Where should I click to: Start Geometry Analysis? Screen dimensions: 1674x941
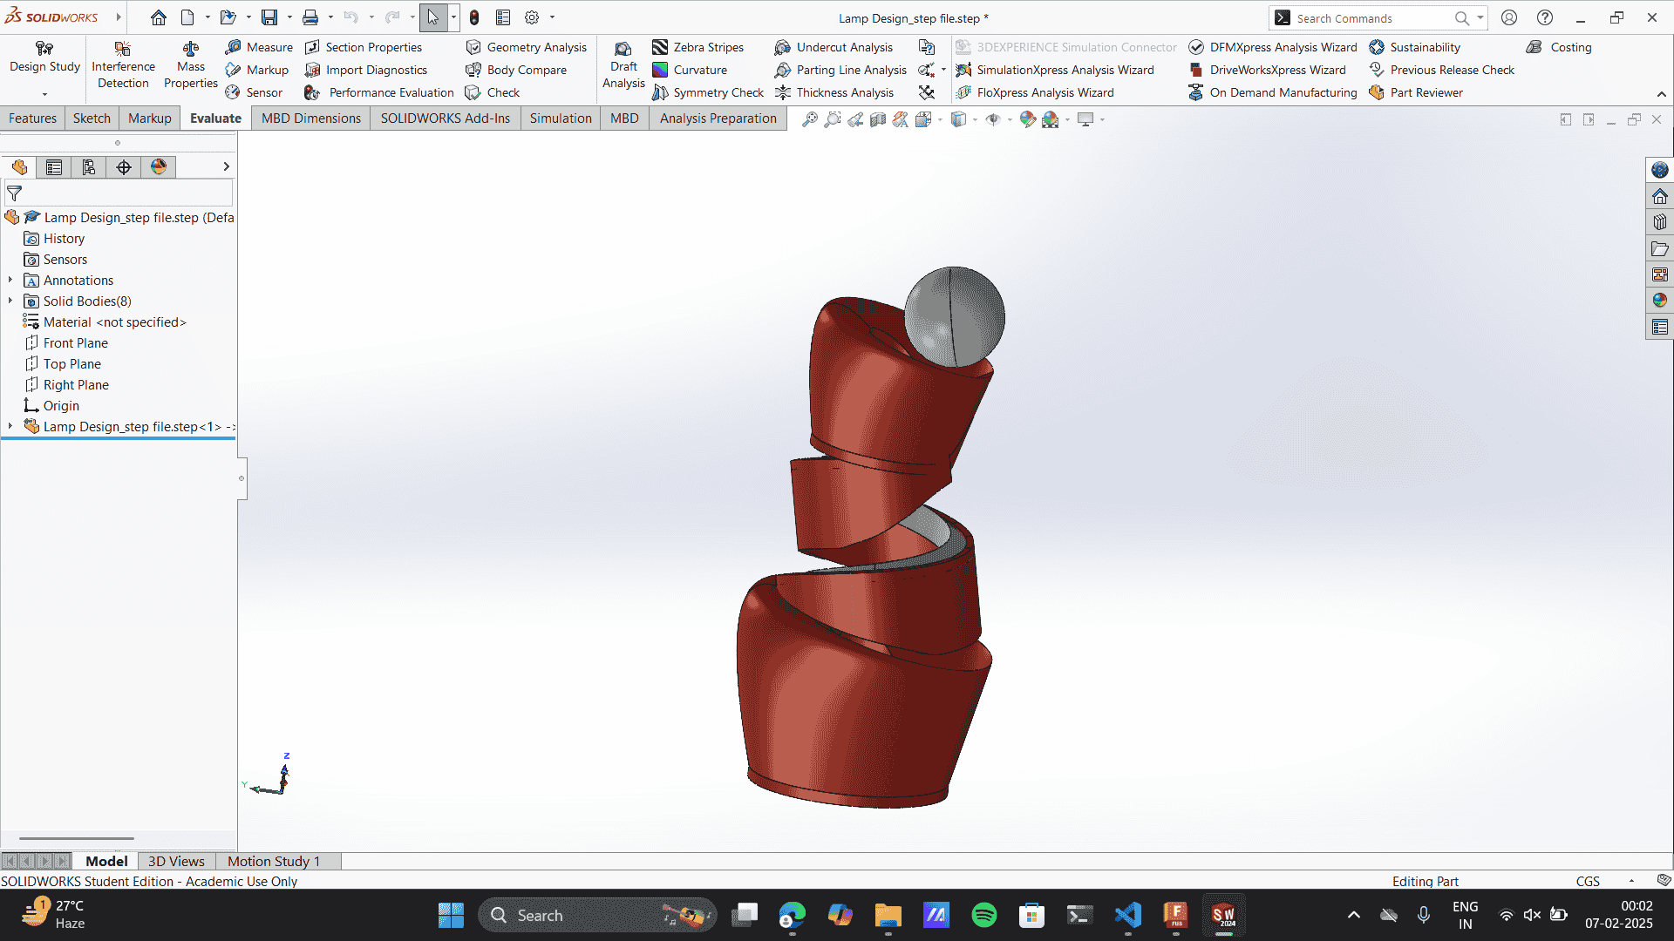click(x=527, y=47)
